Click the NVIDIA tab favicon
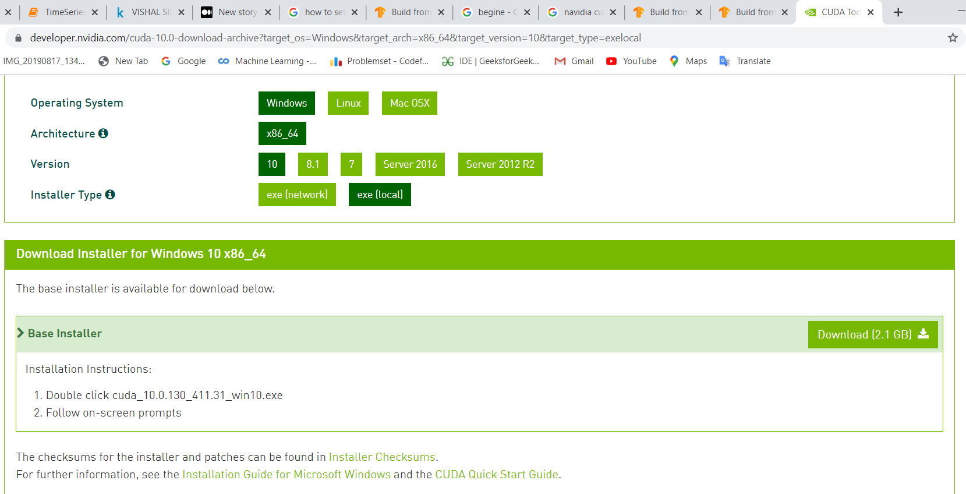 point(810,12)
